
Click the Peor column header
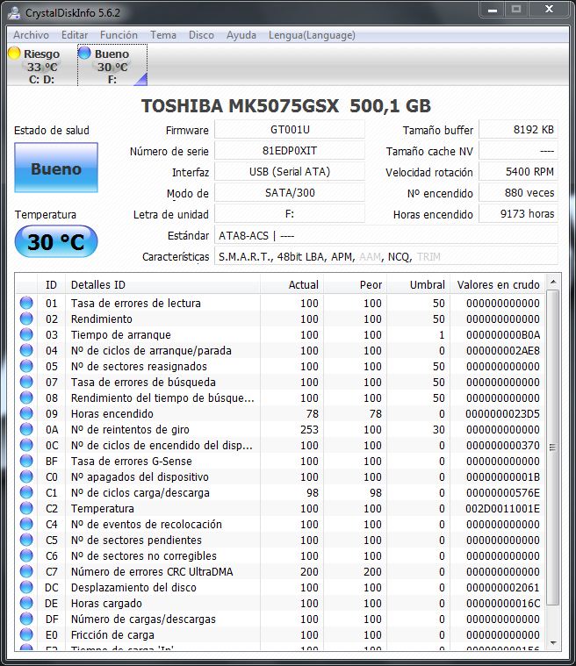tap(355, 284)
